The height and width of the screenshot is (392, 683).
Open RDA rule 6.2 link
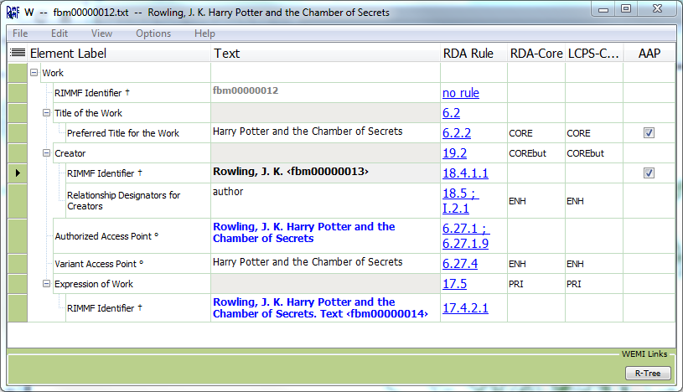coord(451,113)
